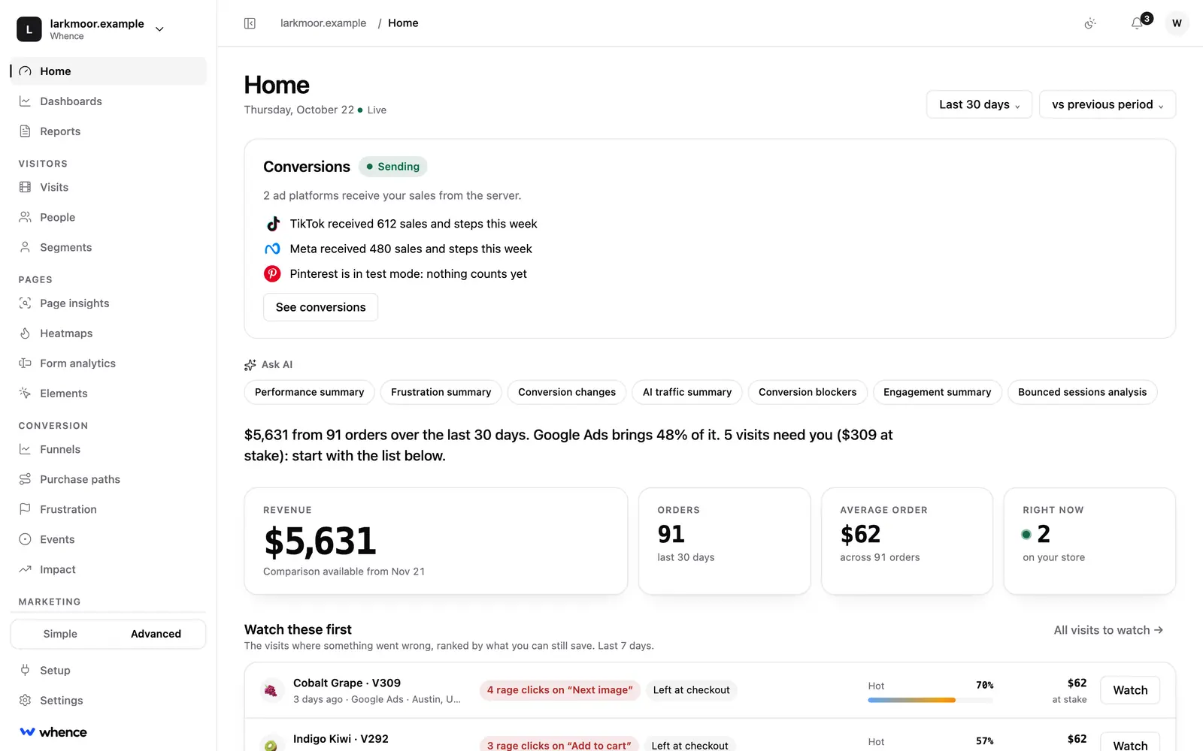Open the All visits to watch link

tap(1108, 630)
